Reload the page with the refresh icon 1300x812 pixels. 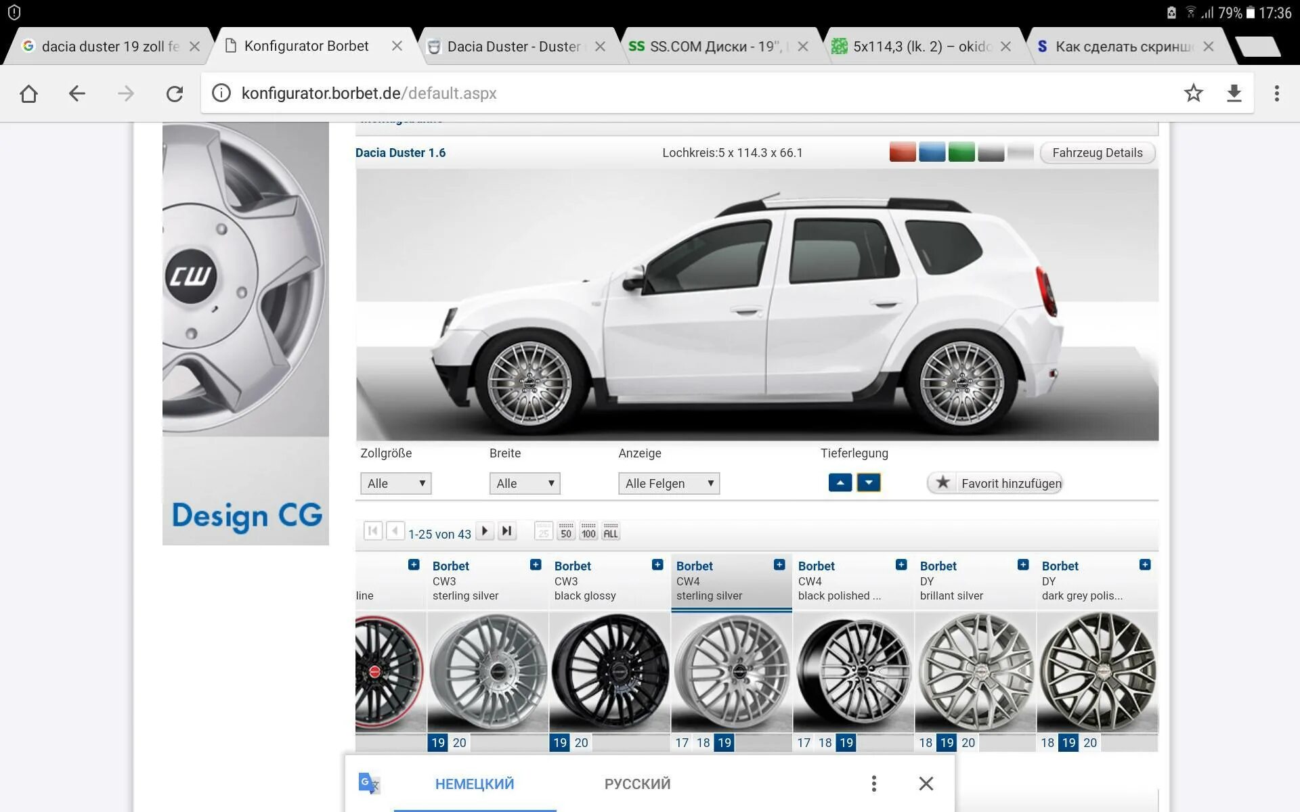click(x=175, y=93)
